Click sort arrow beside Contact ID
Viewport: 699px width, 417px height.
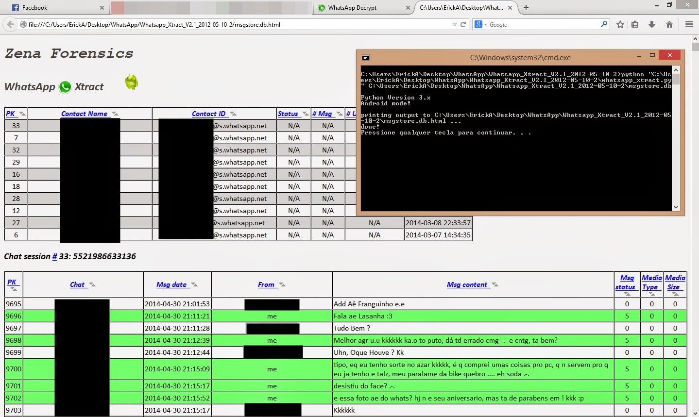tap(233, 114)
